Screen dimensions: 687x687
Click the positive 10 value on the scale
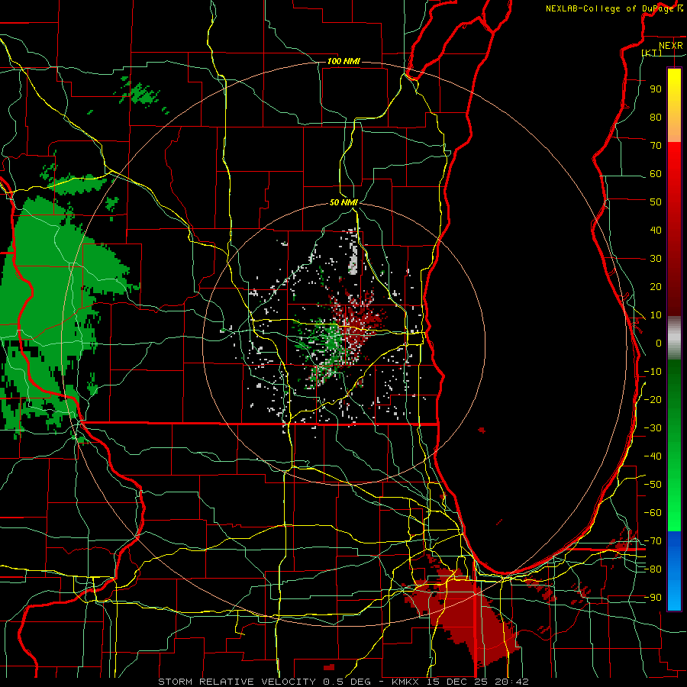coord(656,315)
